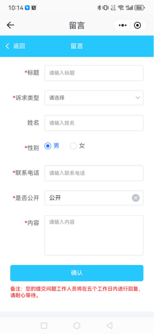Image resolution: width=154 pixels, height=334 pixels.
Task: Click the 返回 link in blue header
Action: [19, 46]
